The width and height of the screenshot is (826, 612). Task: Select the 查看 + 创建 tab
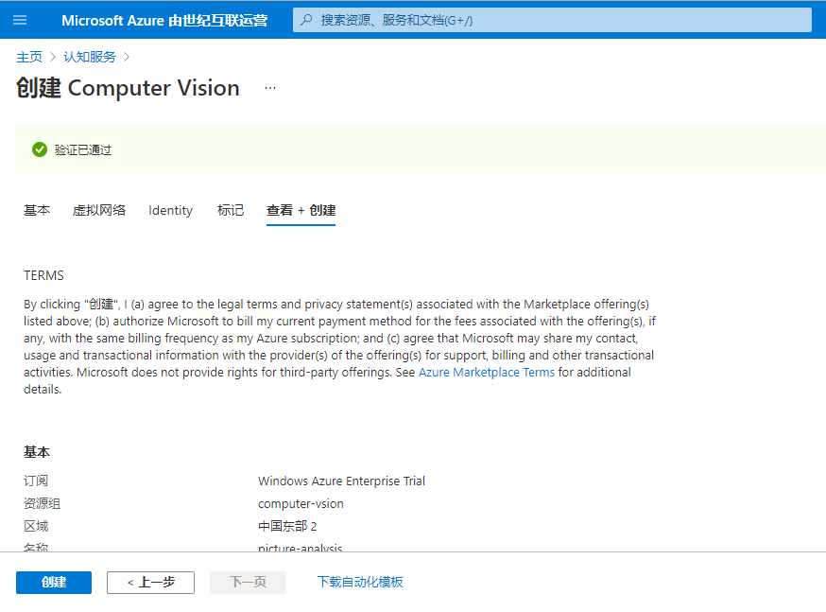coord(301,210)
